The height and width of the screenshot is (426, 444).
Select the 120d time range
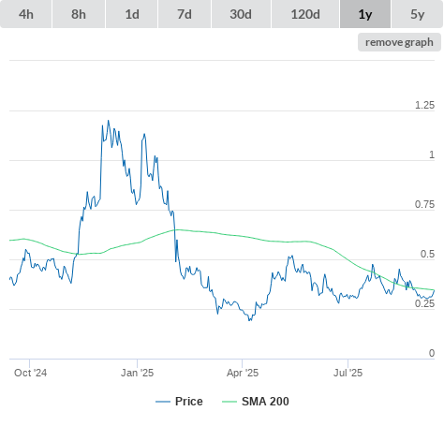[x=305, y=14]
